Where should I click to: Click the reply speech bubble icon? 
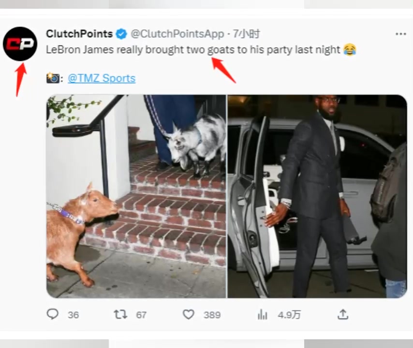[x=53, y=315]
